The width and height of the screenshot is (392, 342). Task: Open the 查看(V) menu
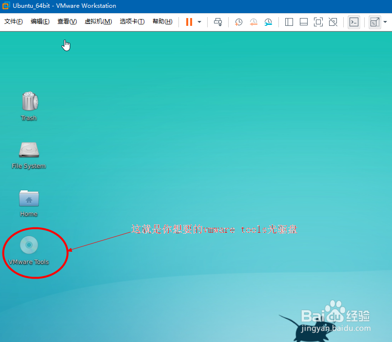coord(67,22)
